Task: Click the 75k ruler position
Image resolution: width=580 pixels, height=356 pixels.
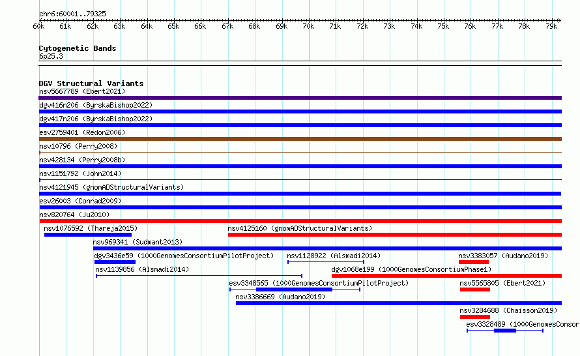Action: [443, 26]
